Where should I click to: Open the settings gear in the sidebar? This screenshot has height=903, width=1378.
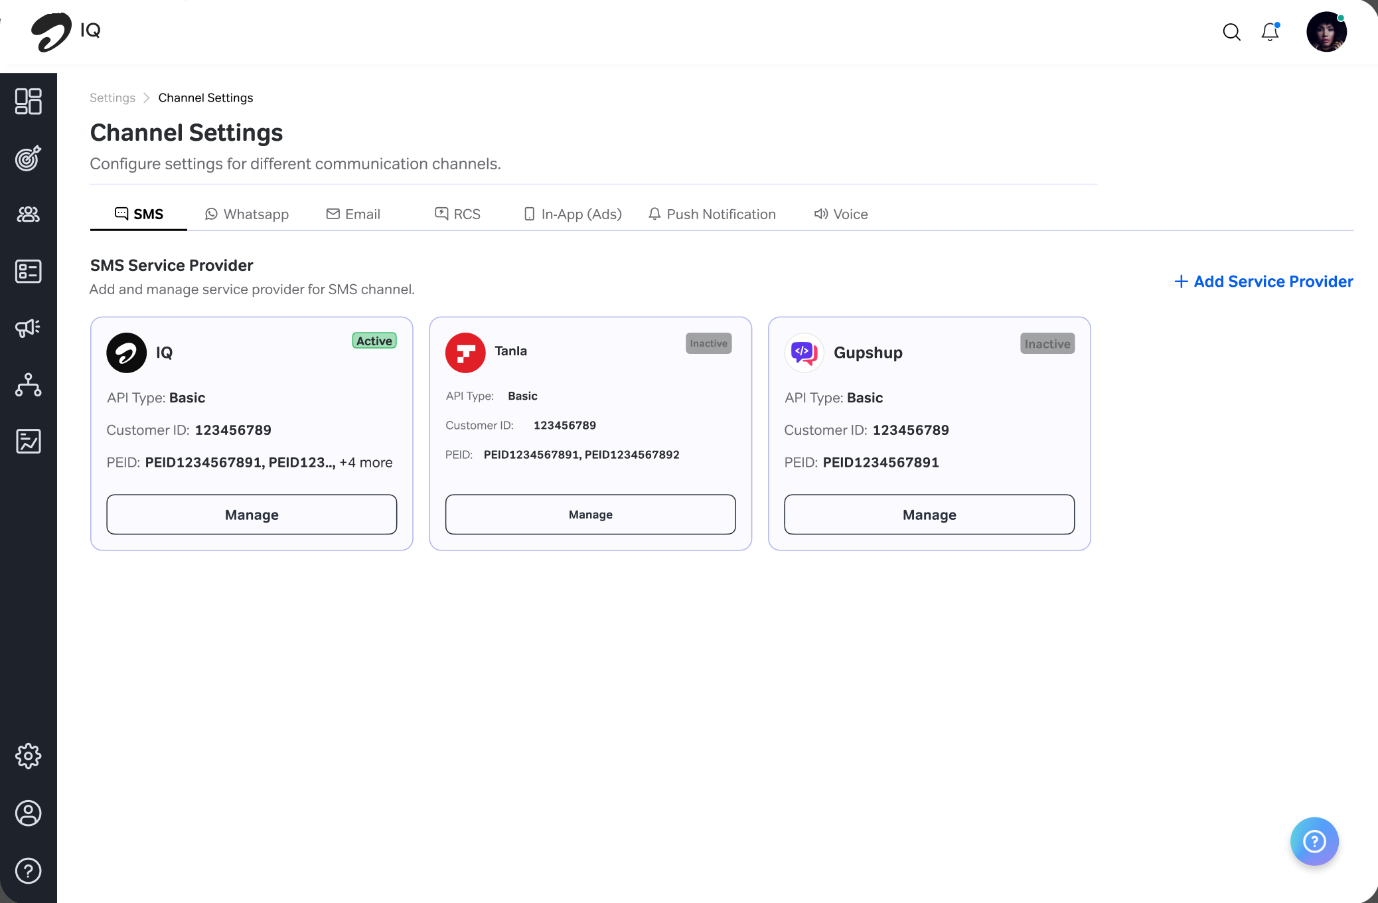[x=28, y=756]
